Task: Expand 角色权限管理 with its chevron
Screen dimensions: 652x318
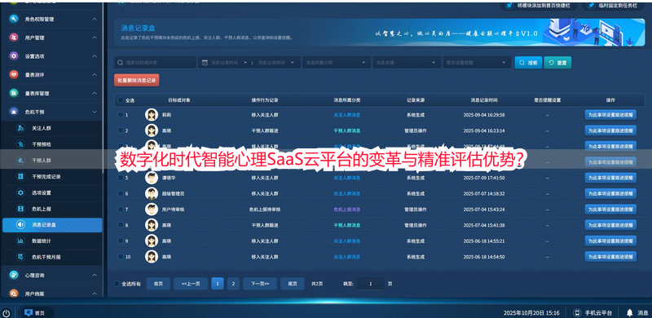Action: pos(95,19)
